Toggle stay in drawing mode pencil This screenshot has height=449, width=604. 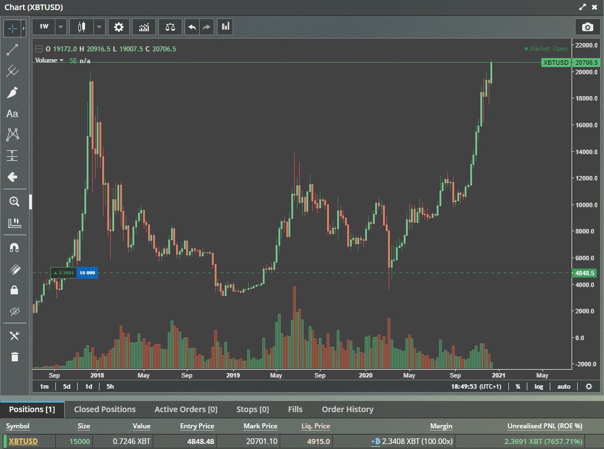click(x=14, y=269)
